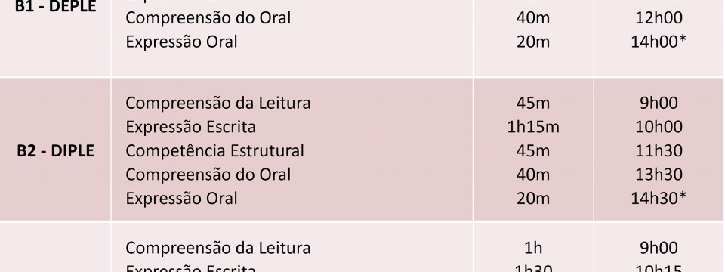Image resolution: width=725 pixels, height=272 pixels.
Task: Click B2 Competência Estrutural 45m duration
Action: click(x=533, y=151)
